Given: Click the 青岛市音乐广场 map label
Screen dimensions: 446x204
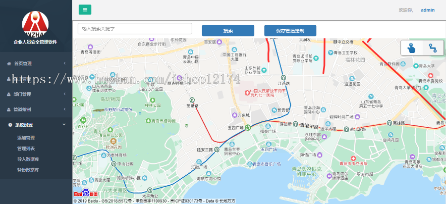Looking at the screenshot, I should (267, 164).
